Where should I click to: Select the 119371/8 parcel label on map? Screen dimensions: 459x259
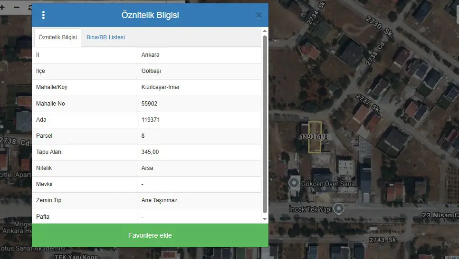pos(314,136)
